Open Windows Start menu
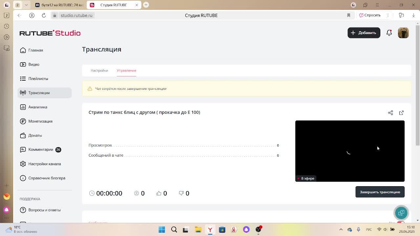Viewport: 420px width, 236px height. 162,229
